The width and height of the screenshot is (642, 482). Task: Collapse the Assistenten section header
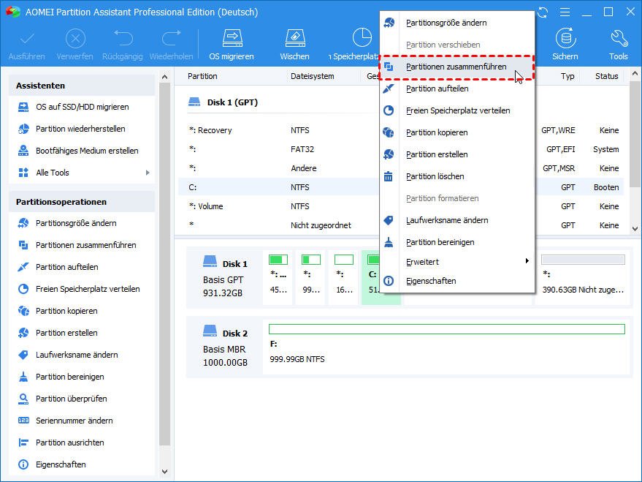[x=82, y=86]
